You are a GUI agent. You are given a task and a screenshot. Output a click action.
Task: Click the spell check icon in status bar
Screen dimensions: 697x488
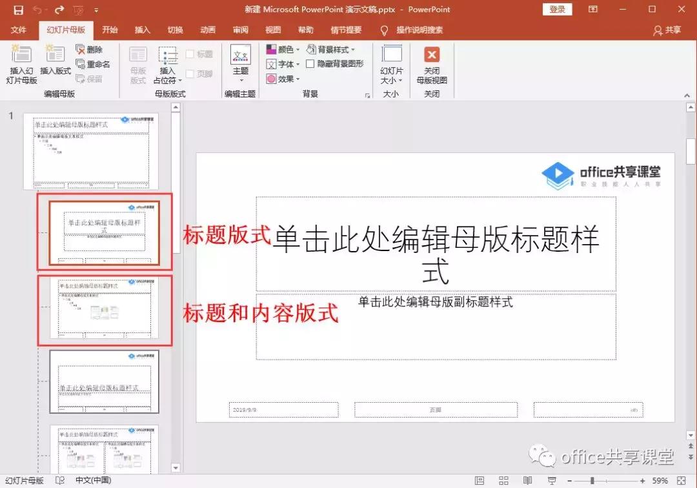click(59, 480)
